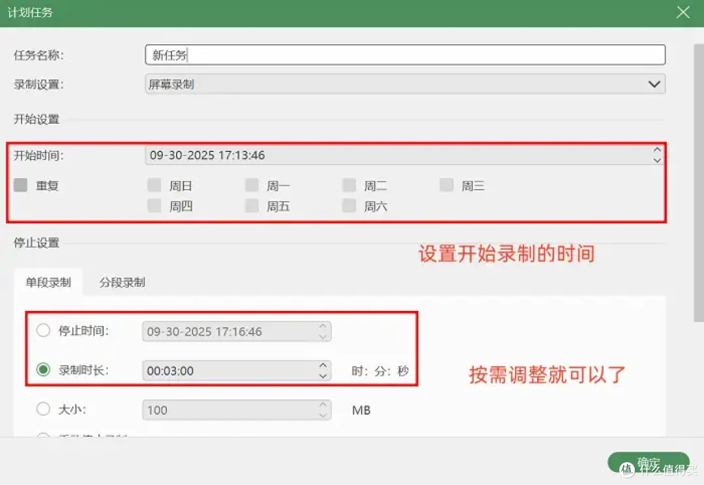This screenshot has width=704, height=485.
Task: Decrease 停止时间 with the down arrow
Action: point(323,336)
